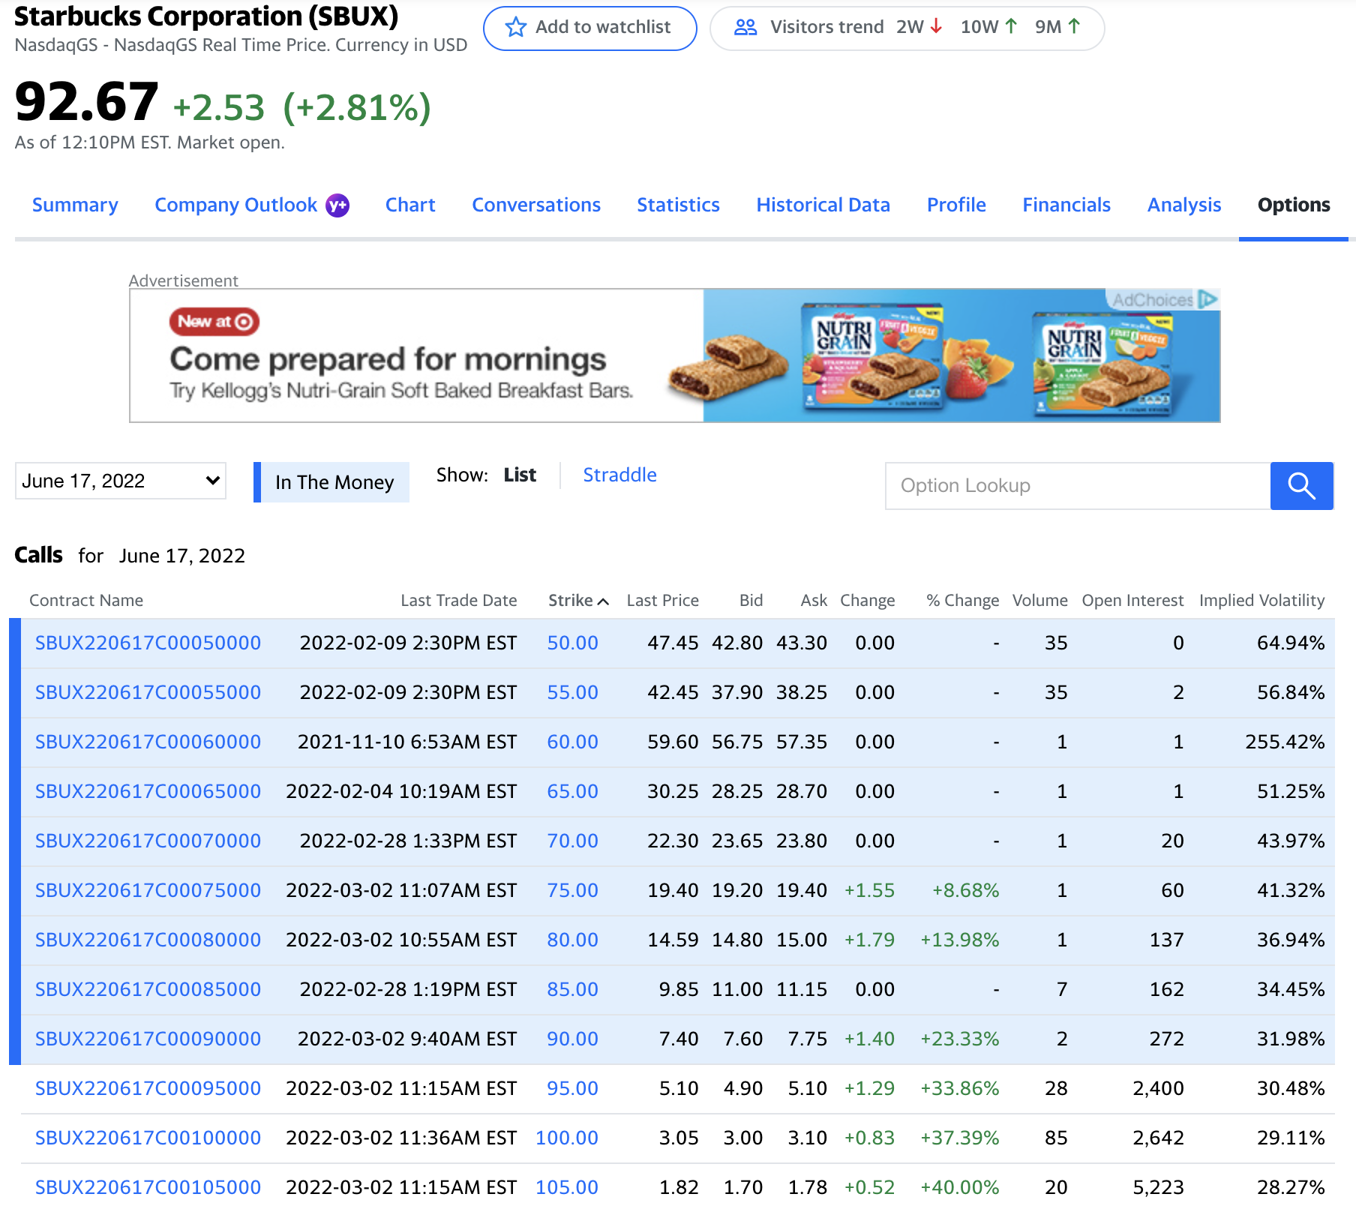Click the Open Interest column header
Screen dimensions: 1356x1212
click(1132, 601)
